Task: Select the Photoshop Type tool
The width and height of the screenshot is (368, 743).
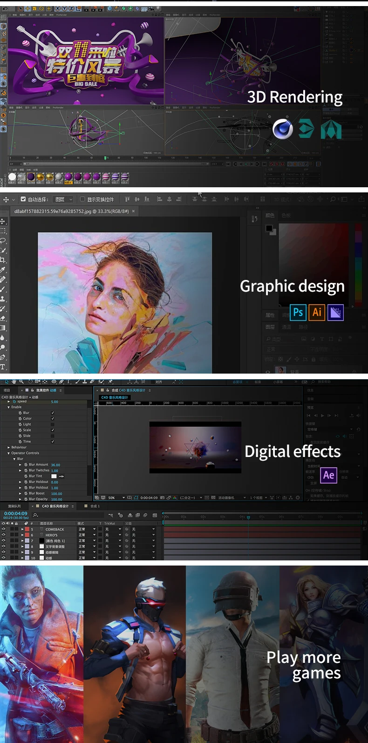Action: [3, 367]
